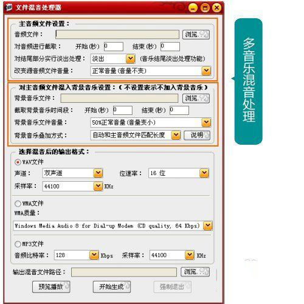Open the 16 位 bit rate dropdown
The width and height of the screenshot is (304, 304).
(179, 173)
